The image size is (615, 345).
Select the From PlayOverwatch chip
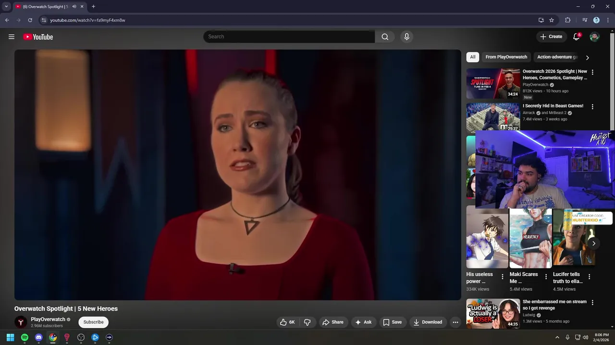click(506, 57)
